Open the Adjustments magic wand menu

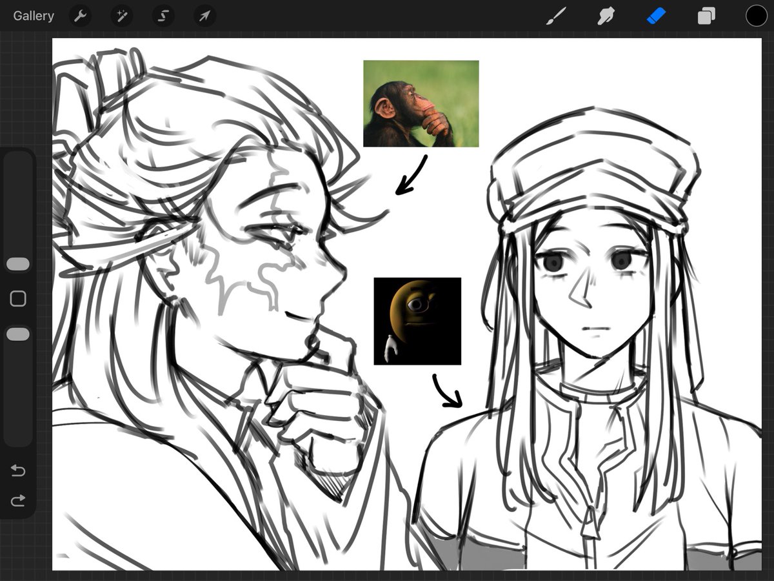121,16
